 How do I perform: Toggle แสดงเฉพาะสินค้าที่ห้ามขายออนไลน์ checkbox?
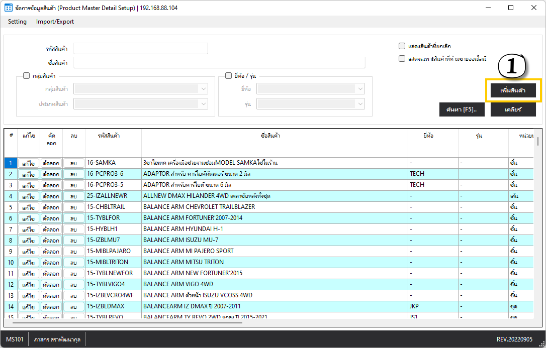(402, 58)
